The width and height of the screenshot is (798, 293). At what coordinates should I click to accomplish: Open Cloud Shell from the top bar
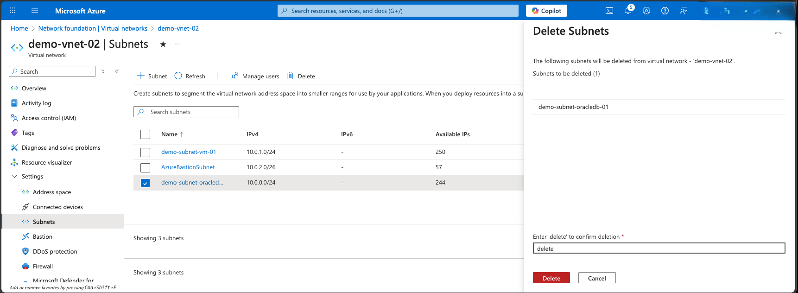click(609, 11)
